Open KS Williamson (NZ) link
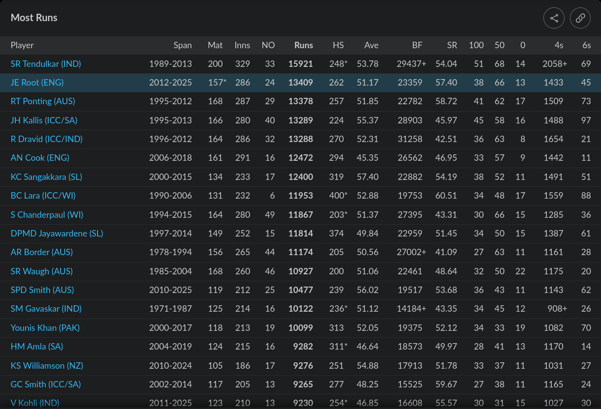 click(x=47, y=366)
